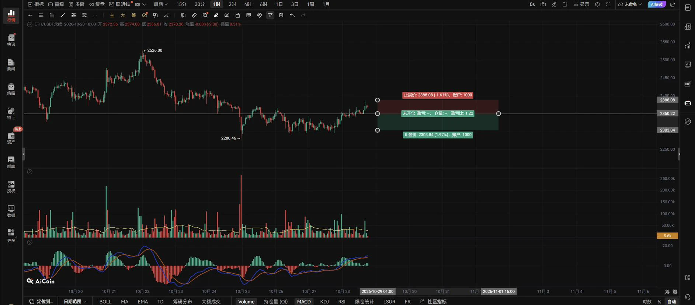Screen dimensions: 695x305
Task: Open 群聊 group chat in the sidebar
Action: [x=11, y=162]
